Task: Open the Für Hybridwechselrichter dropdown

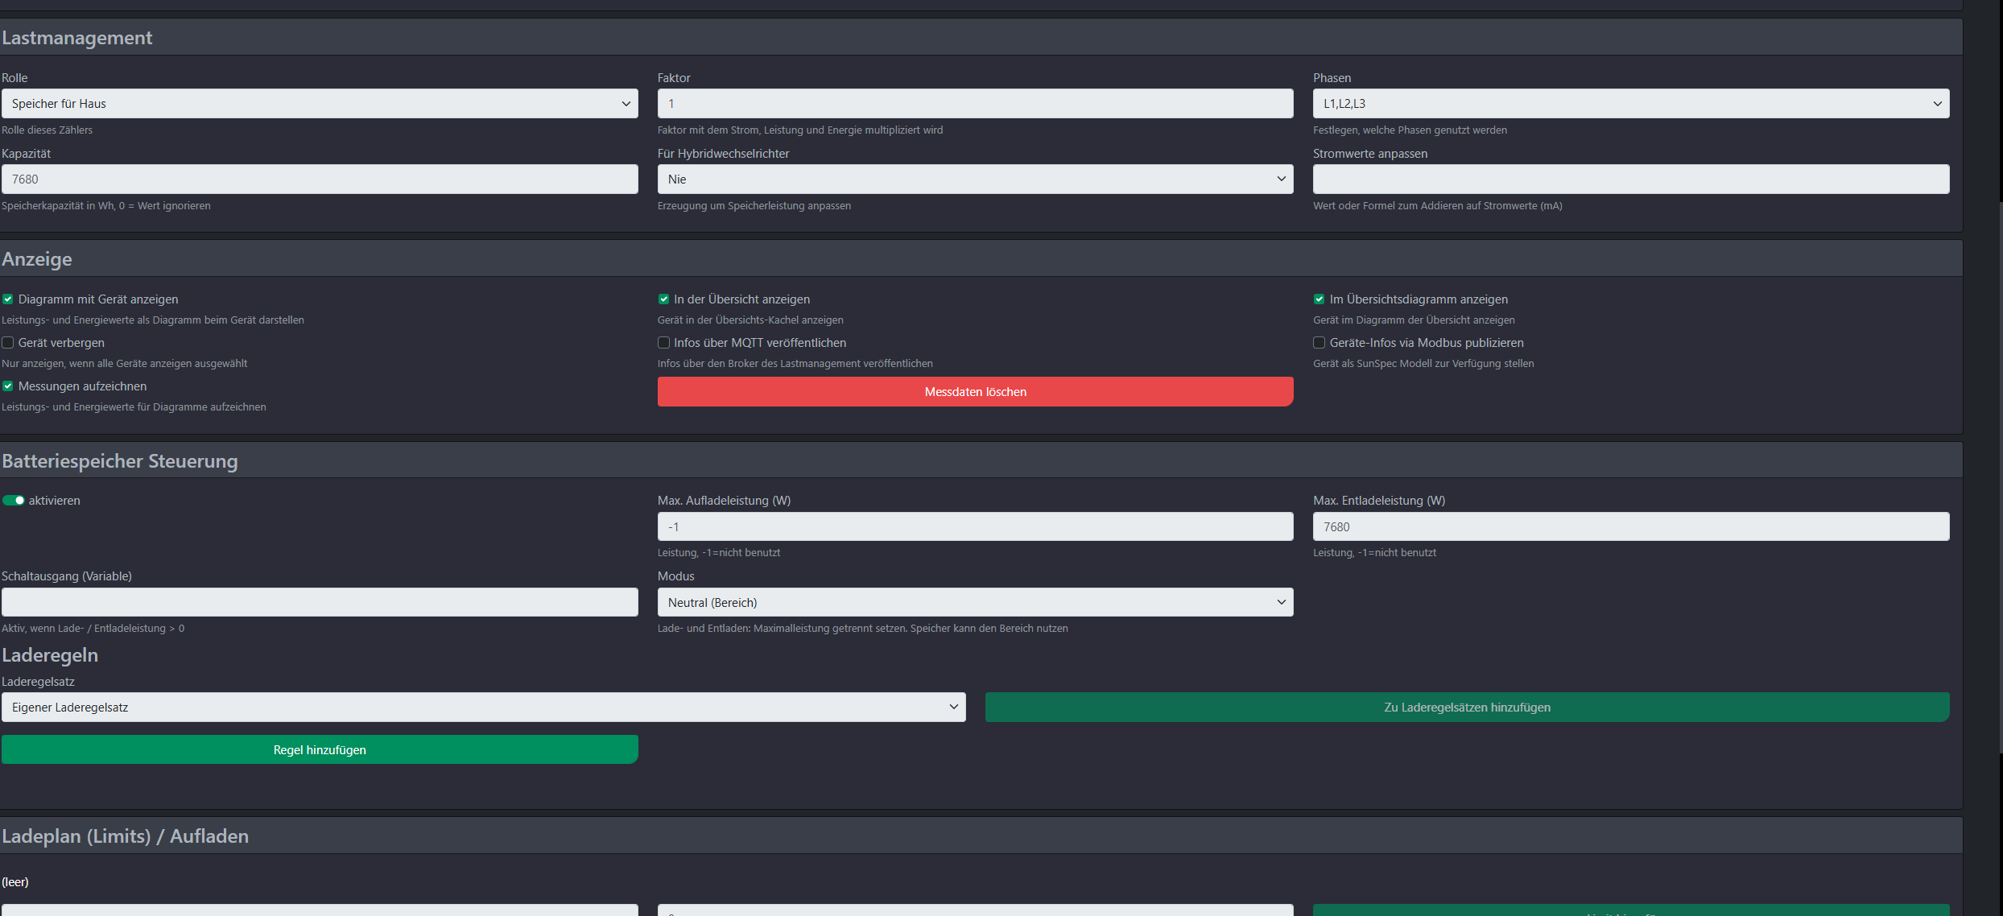Action: [975, 179]
